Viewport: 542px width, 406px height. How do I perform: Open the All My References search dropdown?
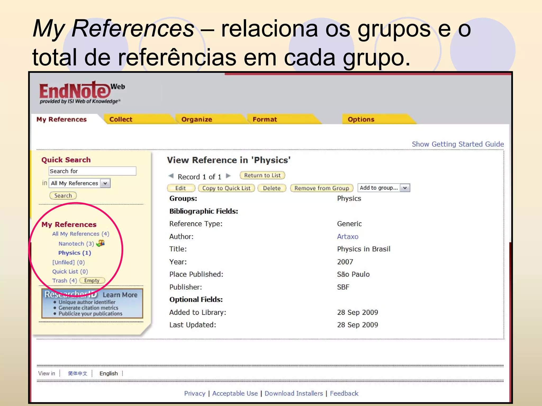79,183
